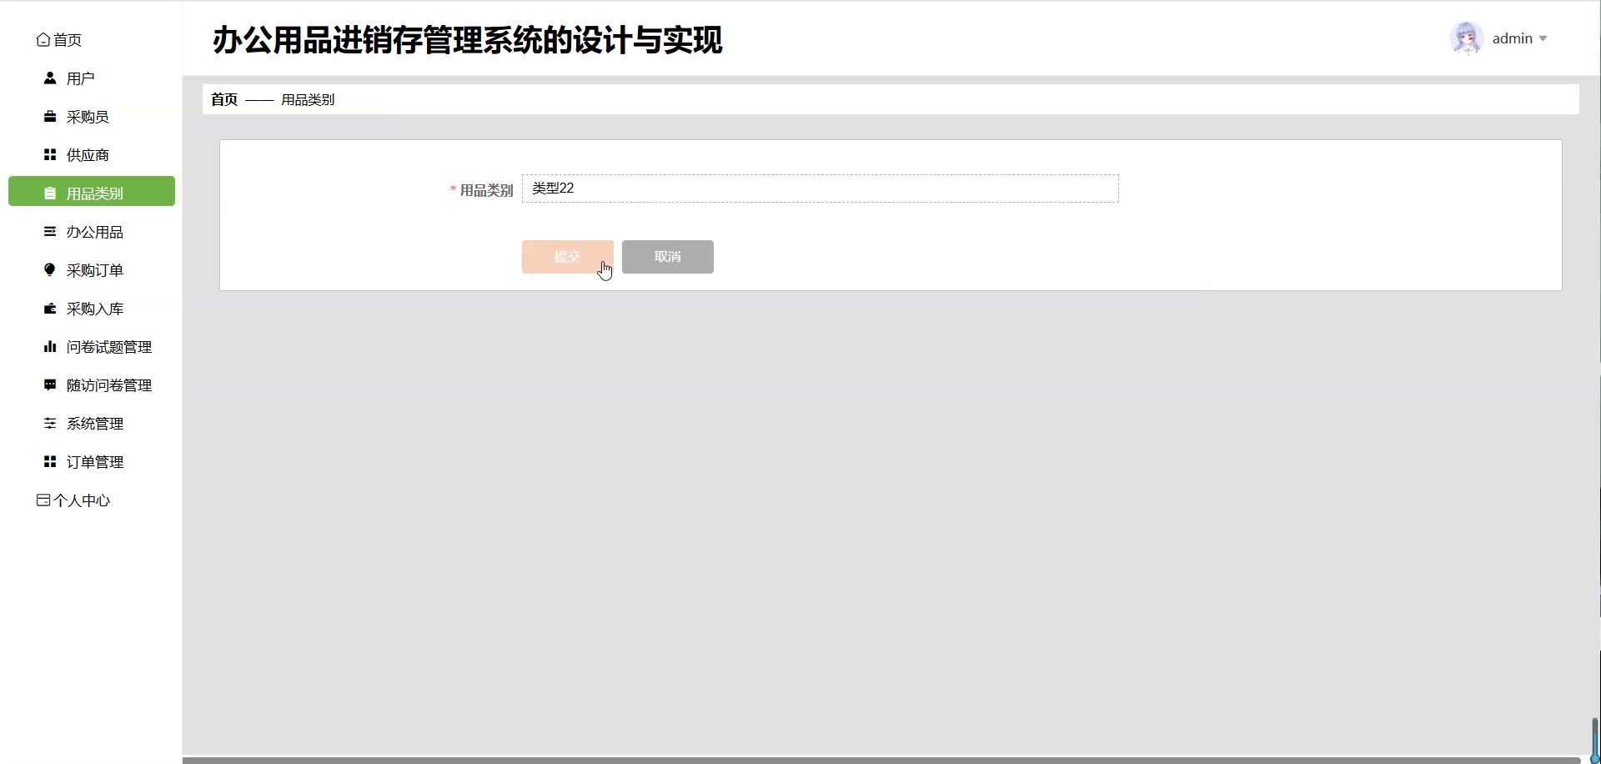
Task: Click the grid icon beside 订单管理
Action: (50, 461)
